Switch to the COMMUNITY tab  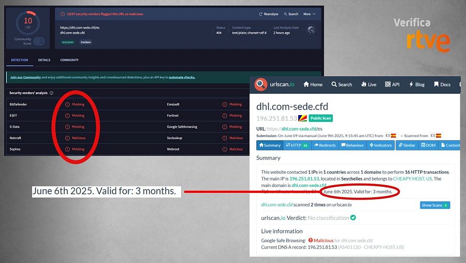(x=69, y=60)
